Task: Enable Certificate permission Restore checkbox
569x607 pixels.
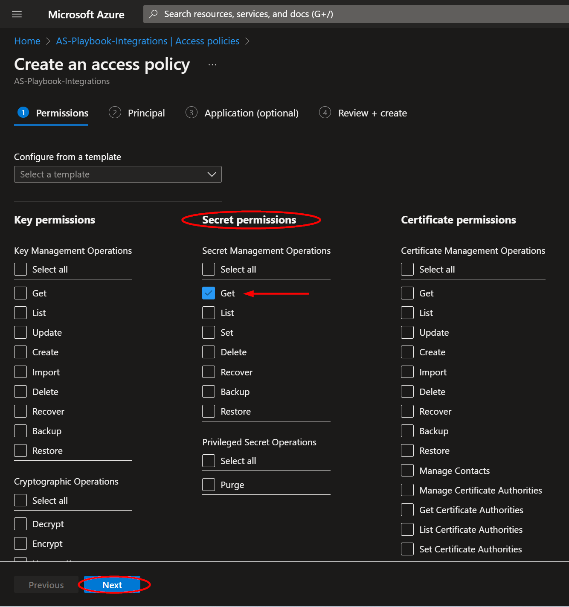Action: [407, 450]
